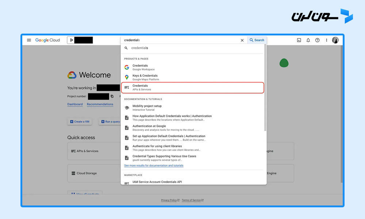Screen dimensions: 365x219
Task: Choose Credentials Google Workspace result
Action: [193, 67]
